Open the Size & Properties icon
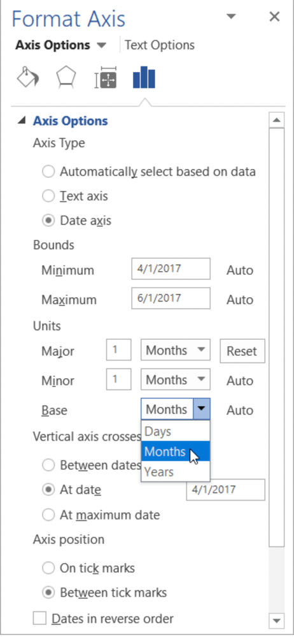 [106, 78]
